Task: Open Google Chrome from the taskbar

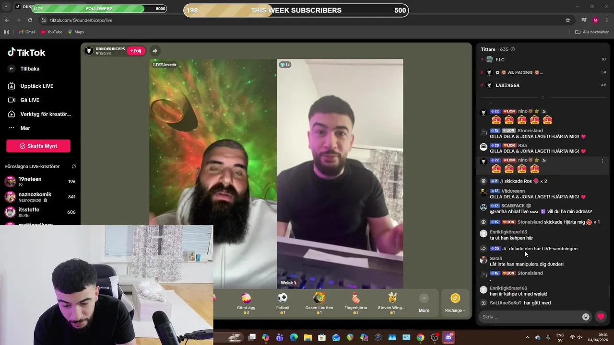Action: tap(420, 337)
